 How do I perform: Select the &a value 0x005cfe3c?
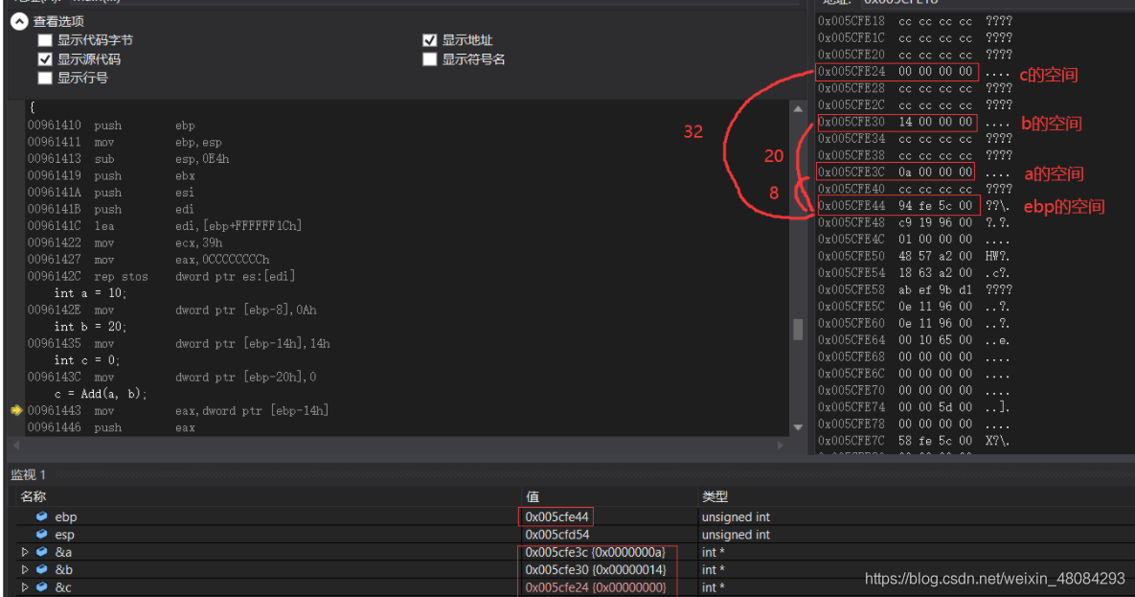(595, 552)
